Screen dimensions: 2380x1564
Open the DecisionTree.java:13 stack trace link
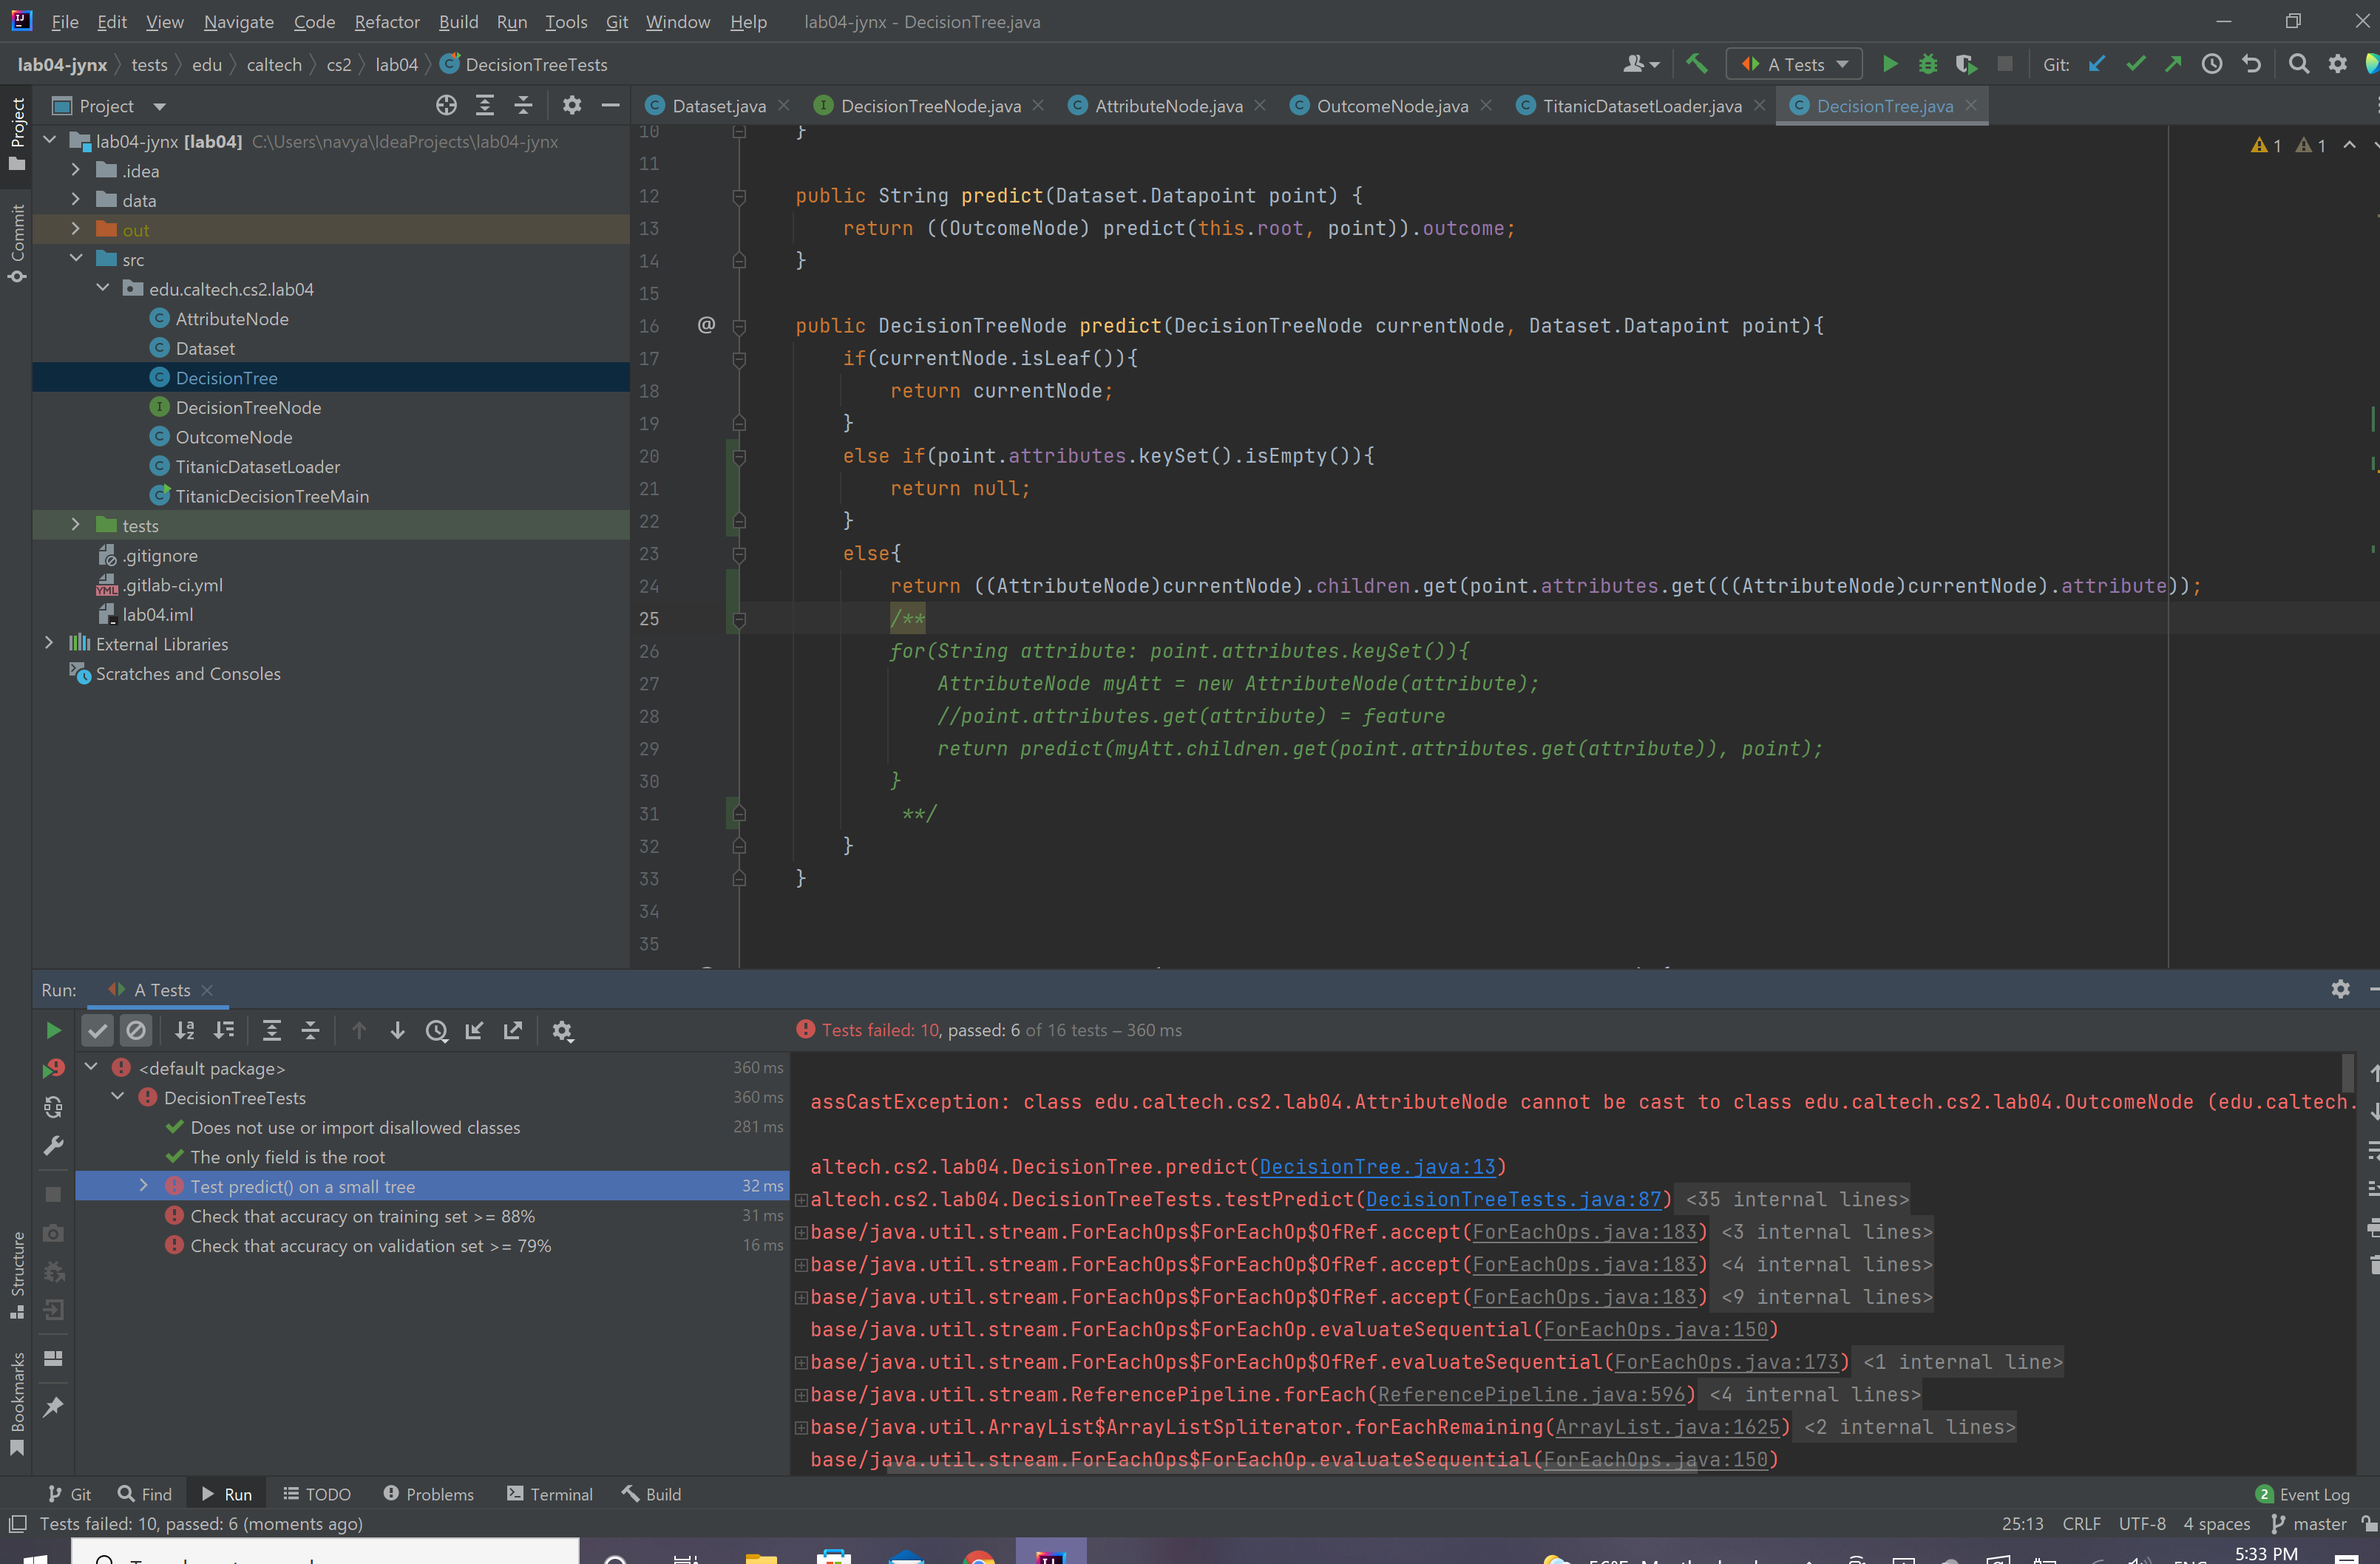pyautogui.click(x=1377, y=1166)
